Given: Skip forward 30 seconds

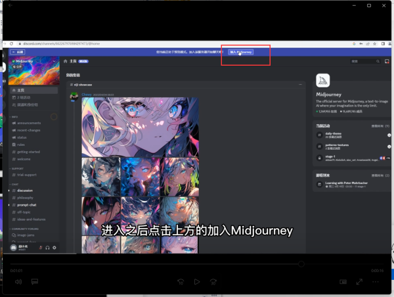Looking at the screenshot, I should 213,282.
